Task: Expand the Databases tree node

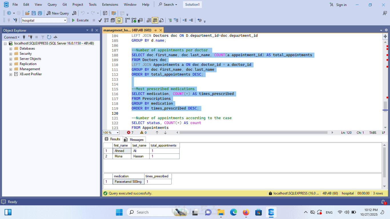Action: tap(11, 48)
